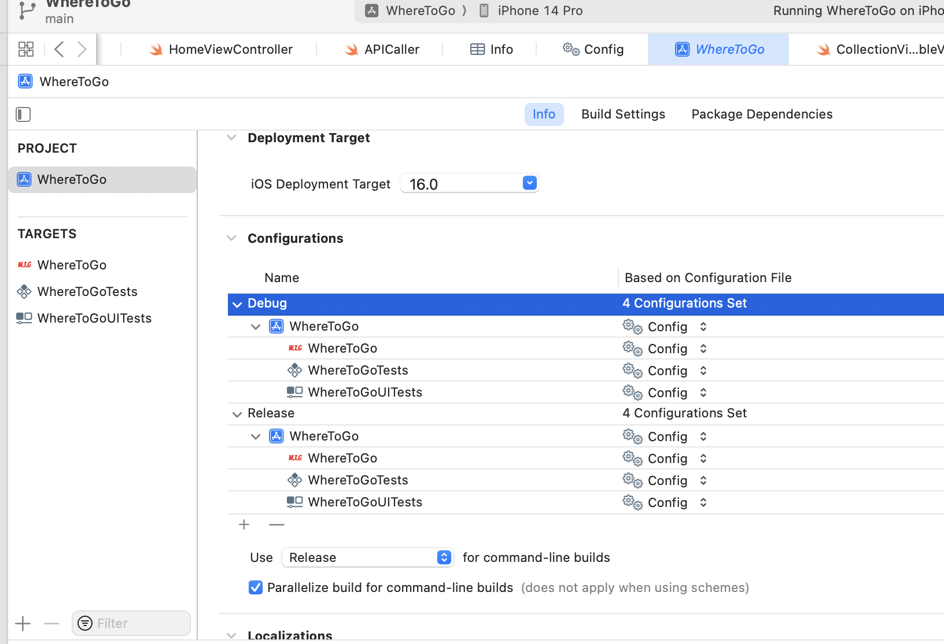Open the command-line builds Release dropdown

368,557
